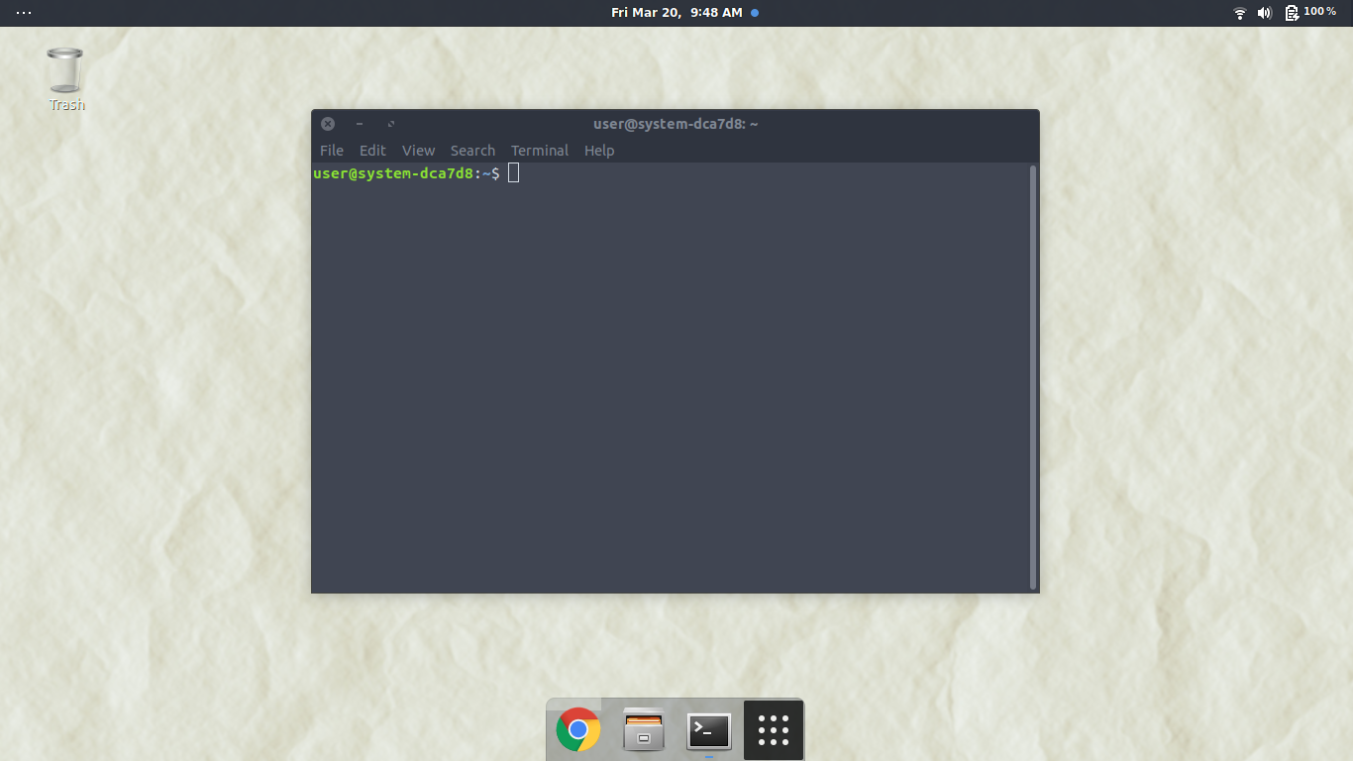Click the date and time clock
Image resolution: width=1353 pixels, height=761 pixels.
(x=676, y=13)
